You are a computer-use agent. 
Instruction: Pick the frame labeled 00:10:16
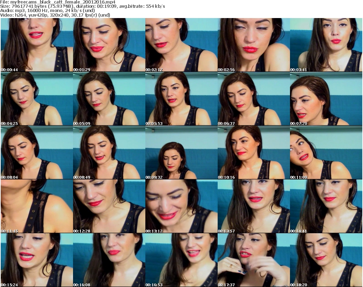[x=254, y=153]
